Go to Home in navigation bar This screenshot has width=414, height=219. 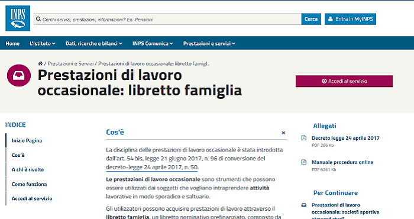(x=12, y=43)
